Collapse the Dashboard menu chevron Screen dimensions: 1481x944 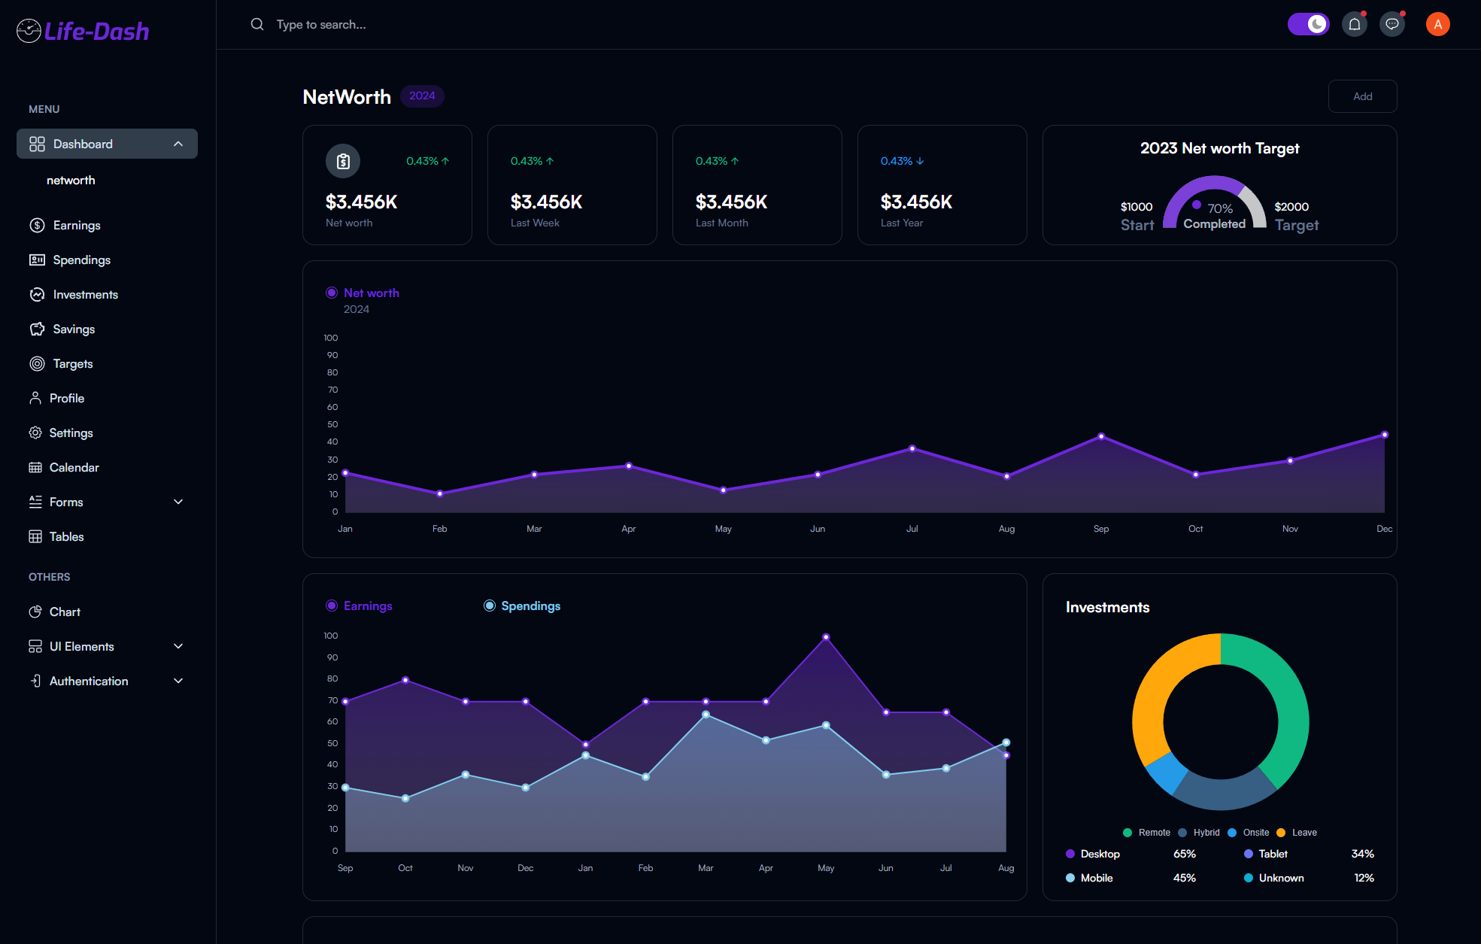(178, 144)
